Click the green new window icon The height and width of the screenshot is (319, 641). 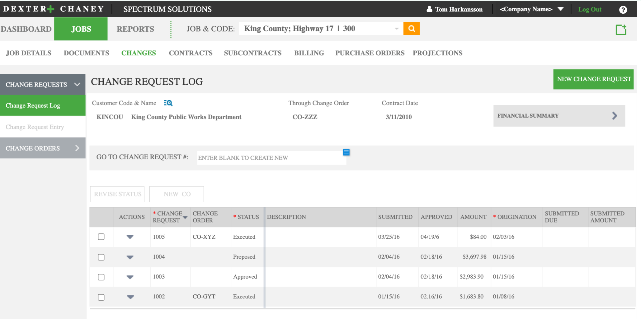[621, 30]
